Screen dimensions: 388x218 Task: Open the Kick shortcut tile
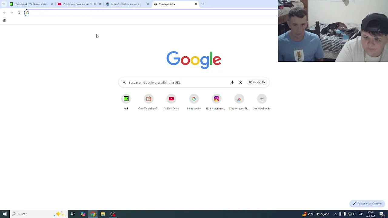(x=126, y=102)
